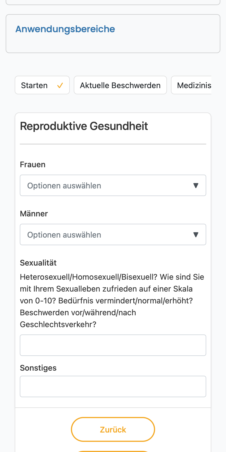Click the Männer field label

34,214
